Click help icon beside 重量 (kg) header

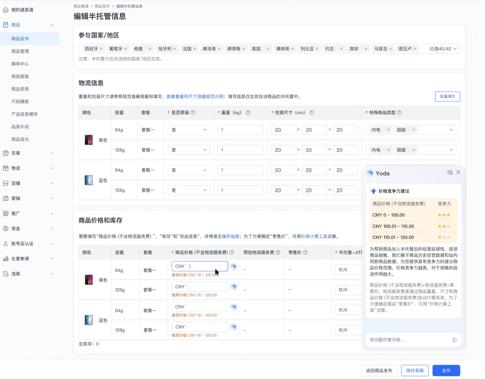click(248, 113)
